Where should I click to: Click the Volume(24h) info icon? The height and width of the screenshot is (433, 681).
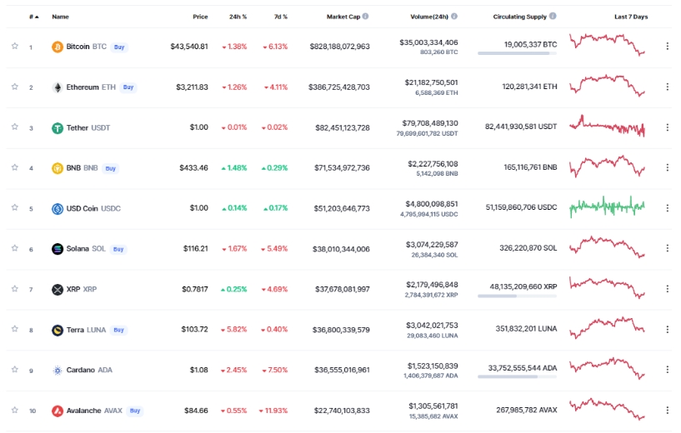453,16
